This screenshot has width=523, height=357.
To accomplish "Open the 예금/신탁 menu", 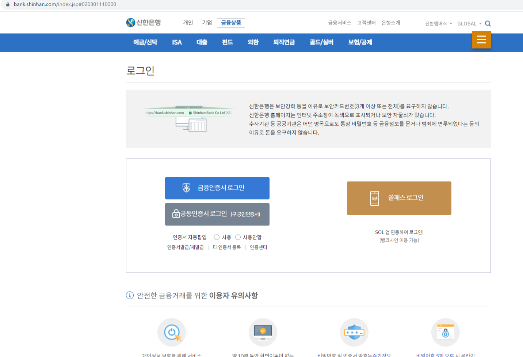I will [x=145, y=42].
